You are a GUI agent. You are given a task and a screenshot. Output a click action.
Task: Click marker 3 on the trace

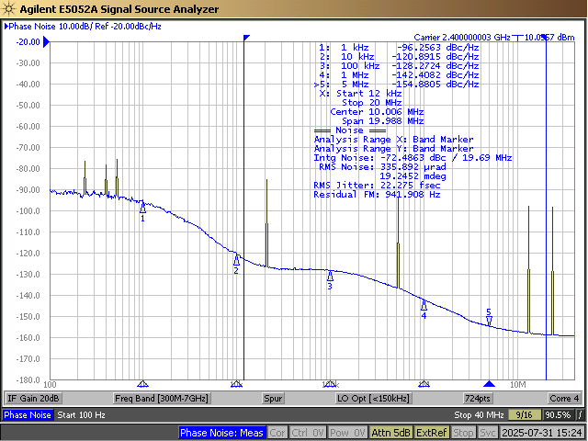[x=330, y=276]
